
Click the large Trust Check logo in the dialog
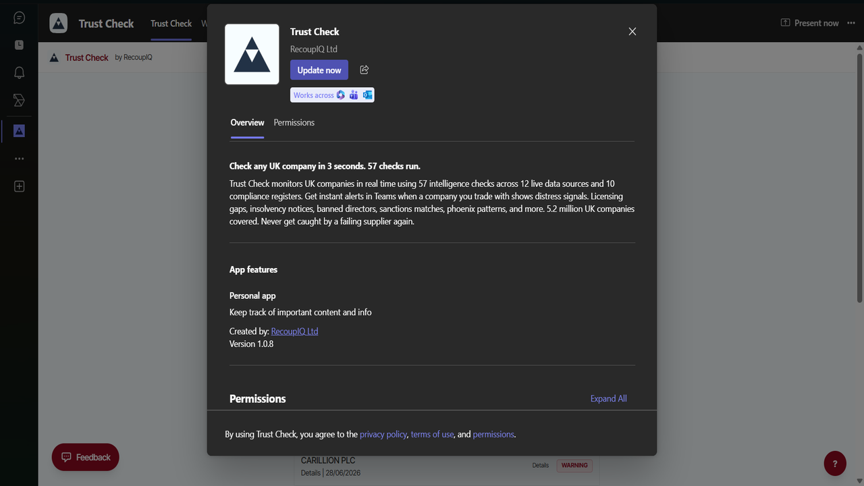pyautogui.click(x=252, y=54)
